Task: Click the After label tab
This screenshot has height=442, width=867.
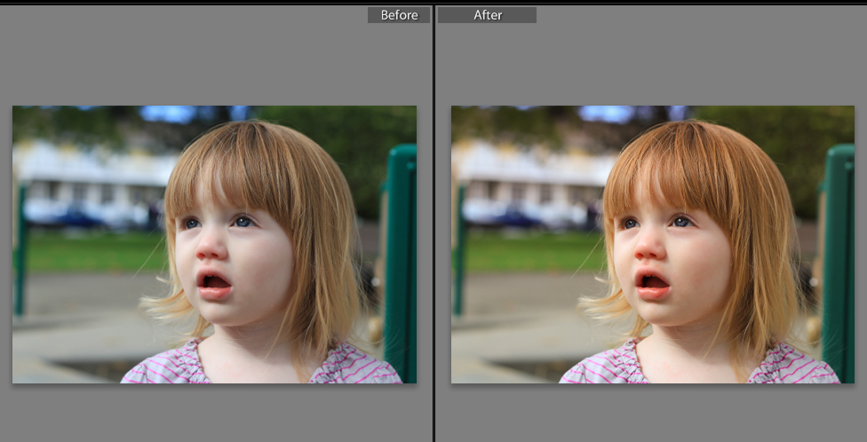Action: point(487,15)
